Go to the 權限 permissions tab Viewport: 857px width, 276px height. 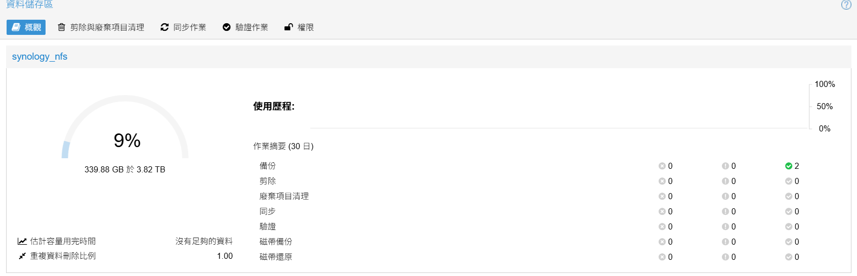(x=299, y=27)
